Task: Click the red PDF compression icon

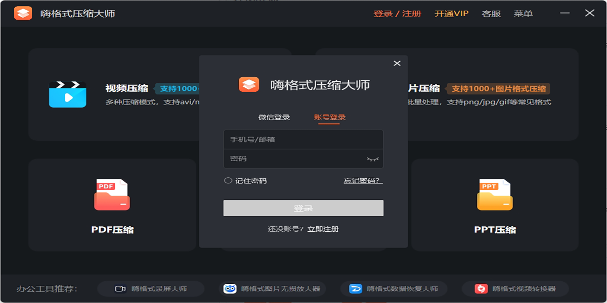Action: point(112,195)
